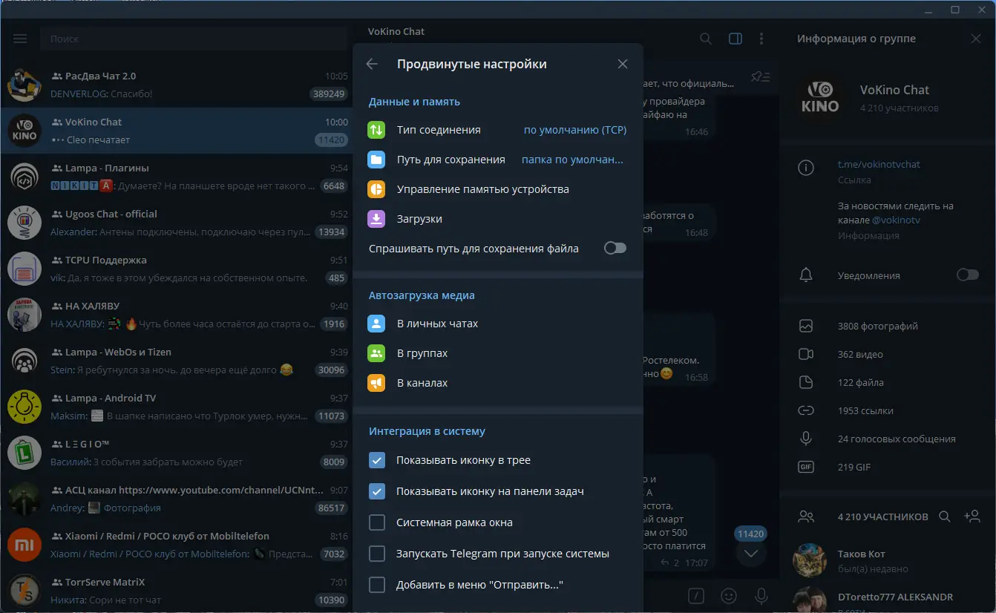Image resolution: width=996 pixels, height=613 pixels.
Task: Open Lampa - WebOs и Tizen chat
Action: tap(177, 361)
